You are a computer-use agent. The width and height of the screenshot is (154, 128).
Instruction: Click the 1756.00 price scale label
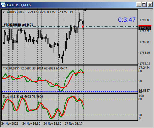coord(145,42)
